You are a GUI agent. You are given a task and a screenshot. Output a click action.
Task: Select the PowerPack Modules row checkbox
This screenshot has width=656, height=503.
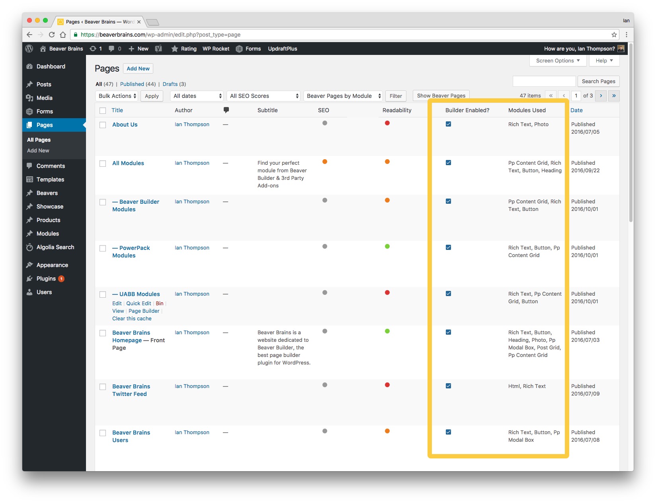coord(103,248)
